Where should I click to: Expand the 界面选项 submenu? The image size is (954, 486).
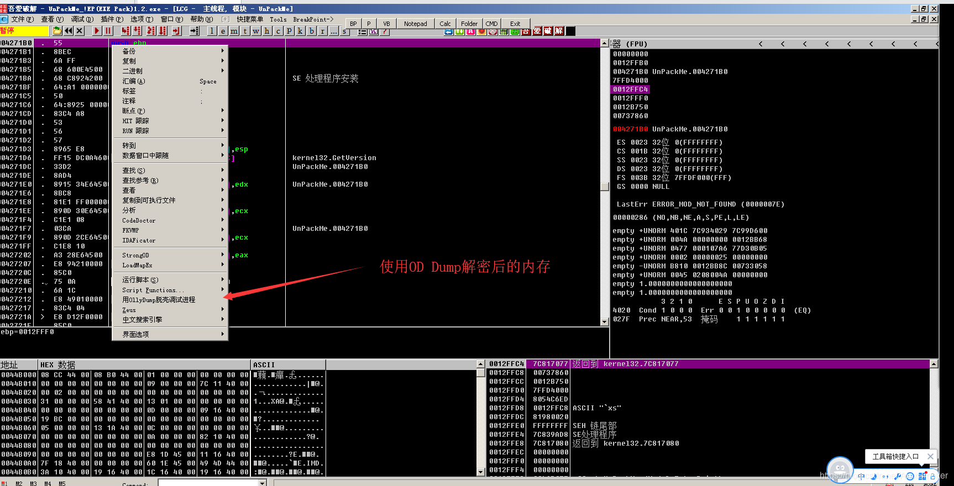(x=170, y=335)
